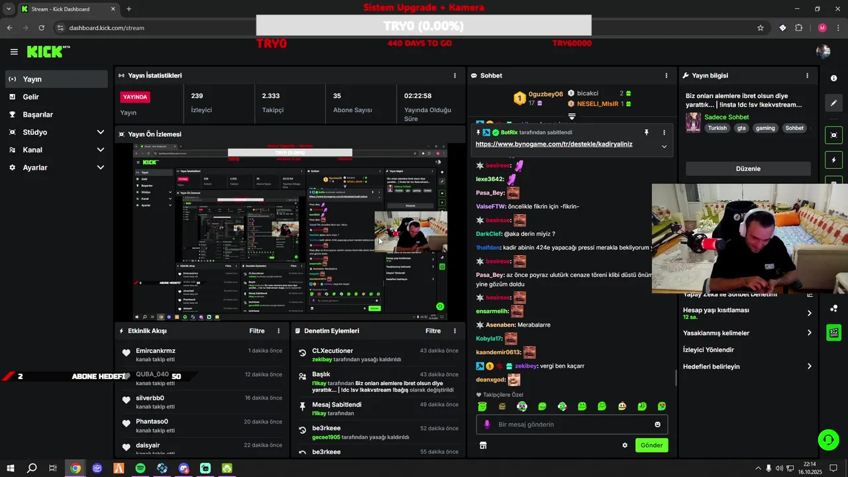The height and width of the screenshot is (477, 848).
Task: Click DarkClef's chat message
Action: (x=515, y=234)
